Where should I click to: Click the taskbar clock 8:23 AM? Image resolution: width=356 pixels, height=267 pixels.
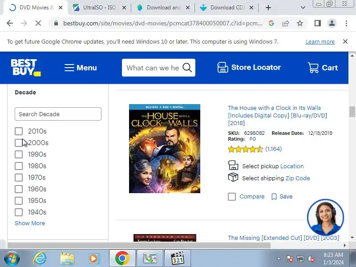[x=333, y=259]
